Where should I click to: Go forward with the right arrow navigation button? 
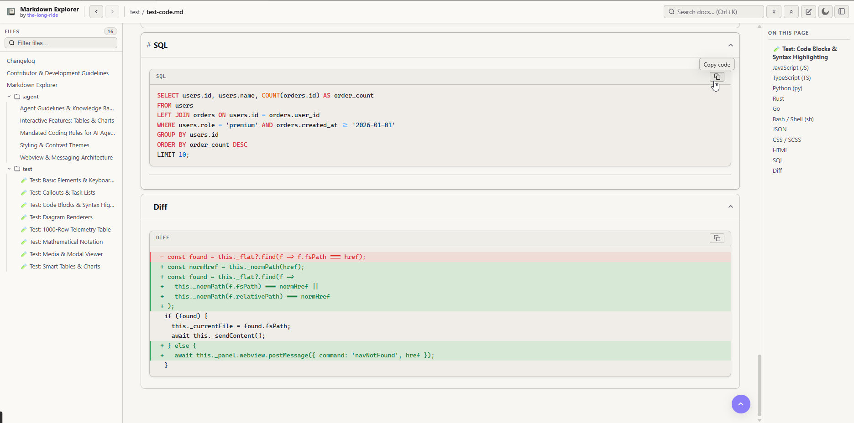[x=112, y=11]
